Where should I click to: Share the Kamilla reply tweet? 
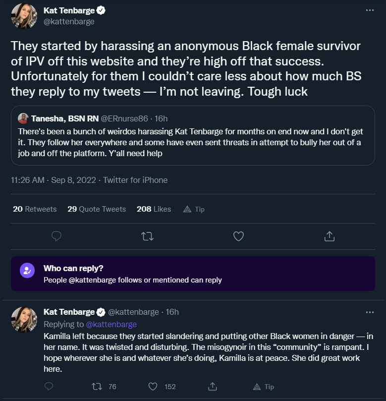click(x=213, y=387)
